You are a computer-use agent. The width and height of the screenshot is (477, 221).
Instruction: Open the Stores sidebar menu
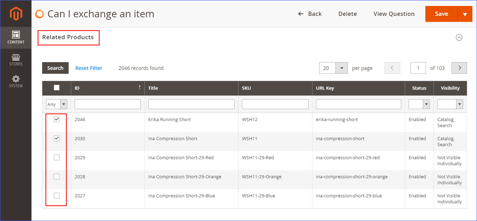16,60
